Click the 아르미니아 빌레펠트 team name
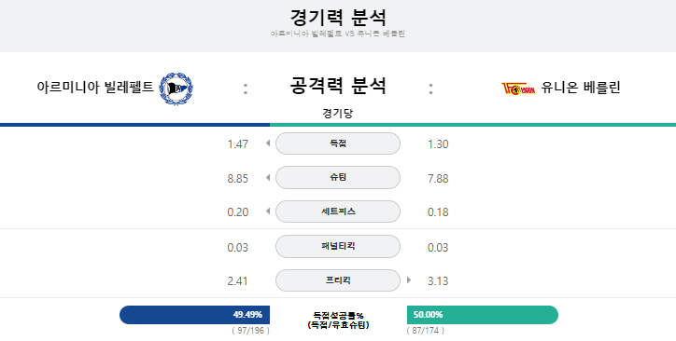This screenshot has height=341, width=676. 95,88
